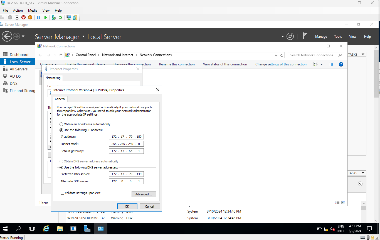
Task: Click the green Reset VM icon
Action: (45, 17)
